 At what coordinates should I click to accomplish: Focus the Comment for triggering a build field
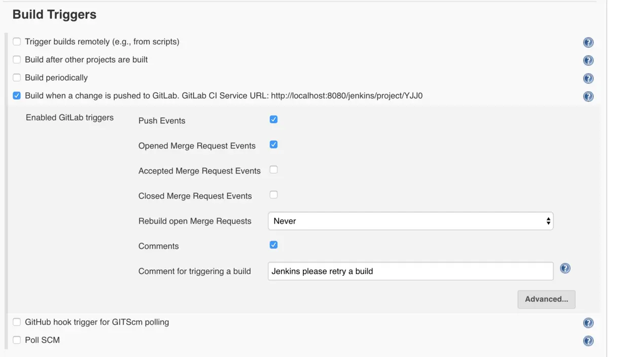[x=410, y=271]
